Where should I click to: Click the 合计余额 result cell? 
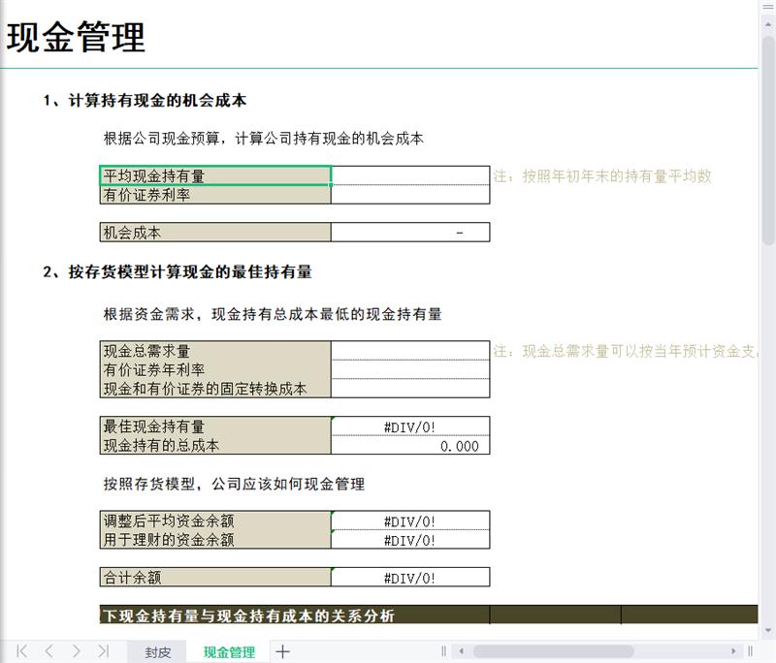[410, 578]
